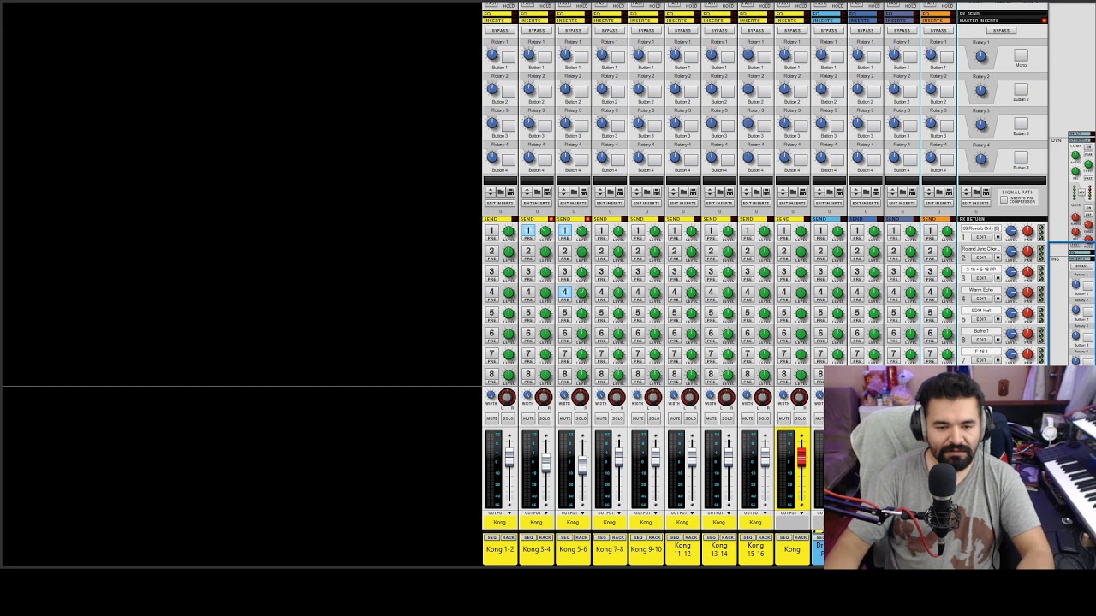Viewport: 1096px width, 616px height.
Task: Click master insert Rotary 1 knob
Action: (x=981, y=56)
